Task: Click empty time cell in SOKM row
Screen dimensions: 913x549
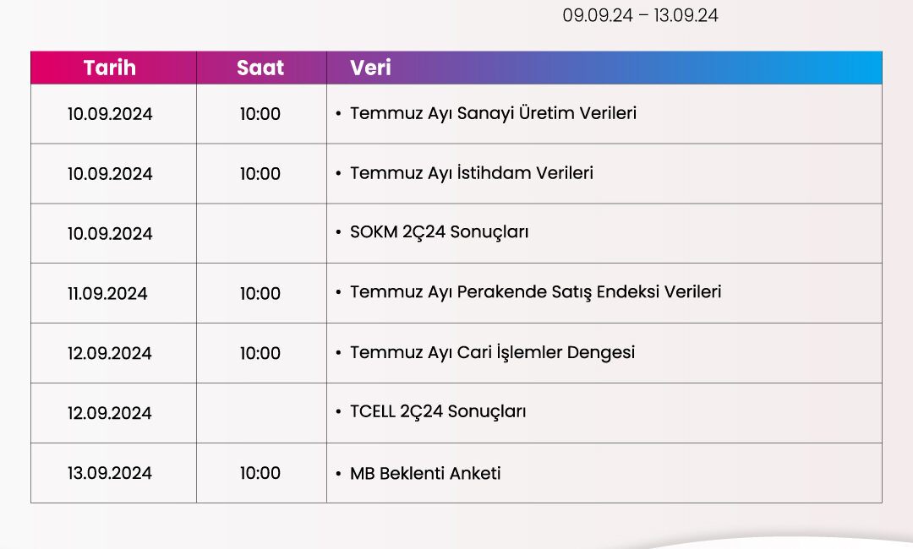Action: 261,233
